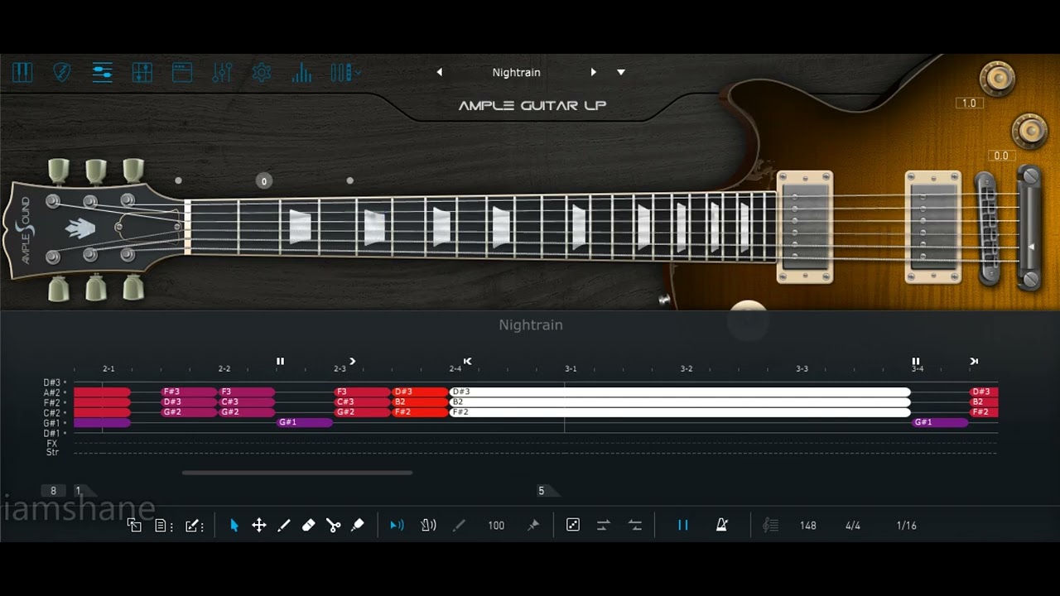Click the skip-to-end marker at far right
Viewport: 1060px width, 596px height.
pos(974,361)
